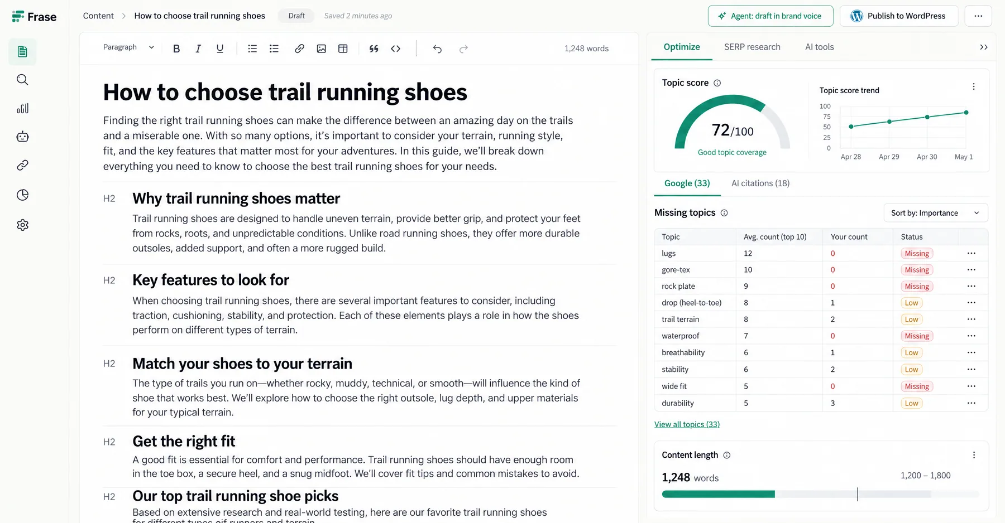Click the Missing status for gore-tex
Image resolution: width=1005 pixels, height=523 pixels.
coord(917,270)
